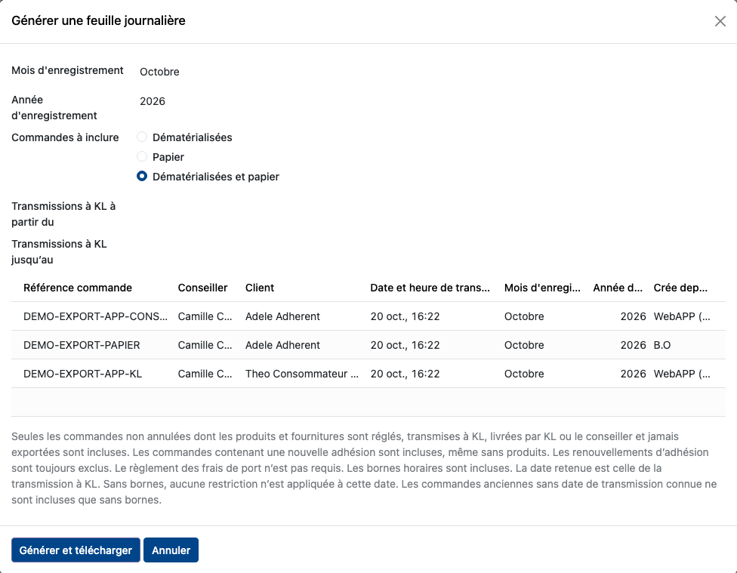
Task: Click Octobre in DEMO-EXPORT-APP-KL row
Action: (x=524, y=374)
